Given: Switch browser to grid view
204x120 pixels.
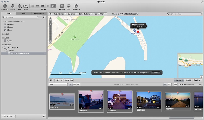Looking at the screenshot, I should (74, 85).
